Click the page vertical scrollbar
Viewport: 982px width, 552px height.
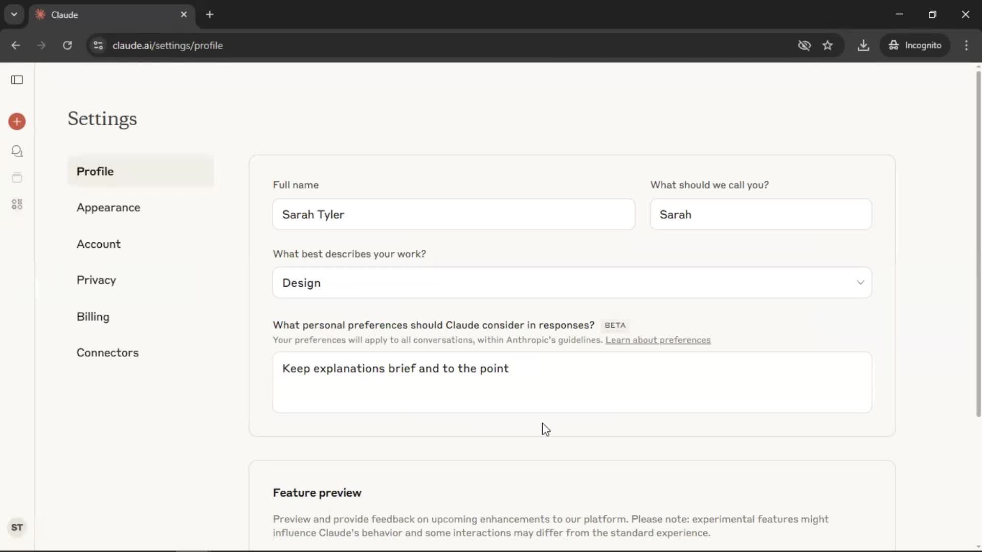(x=978, y=244)
